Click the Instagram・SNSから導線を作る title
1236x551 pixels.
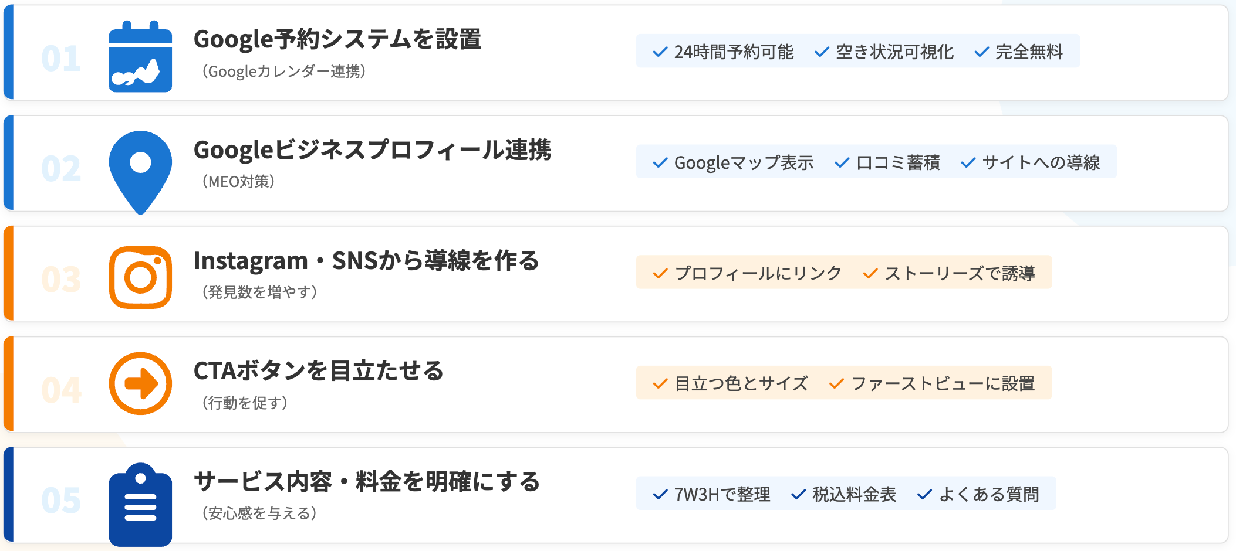click(366, 261)
